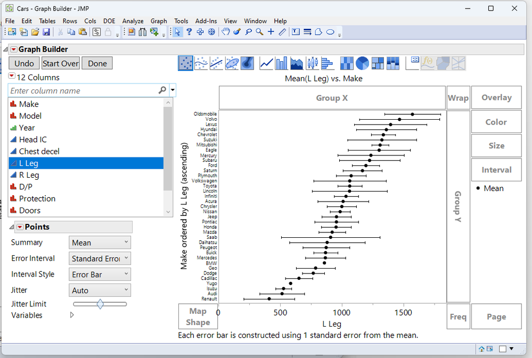Click the Undo button
Screen dimensions: 532x358
click(x=24, y=63)
